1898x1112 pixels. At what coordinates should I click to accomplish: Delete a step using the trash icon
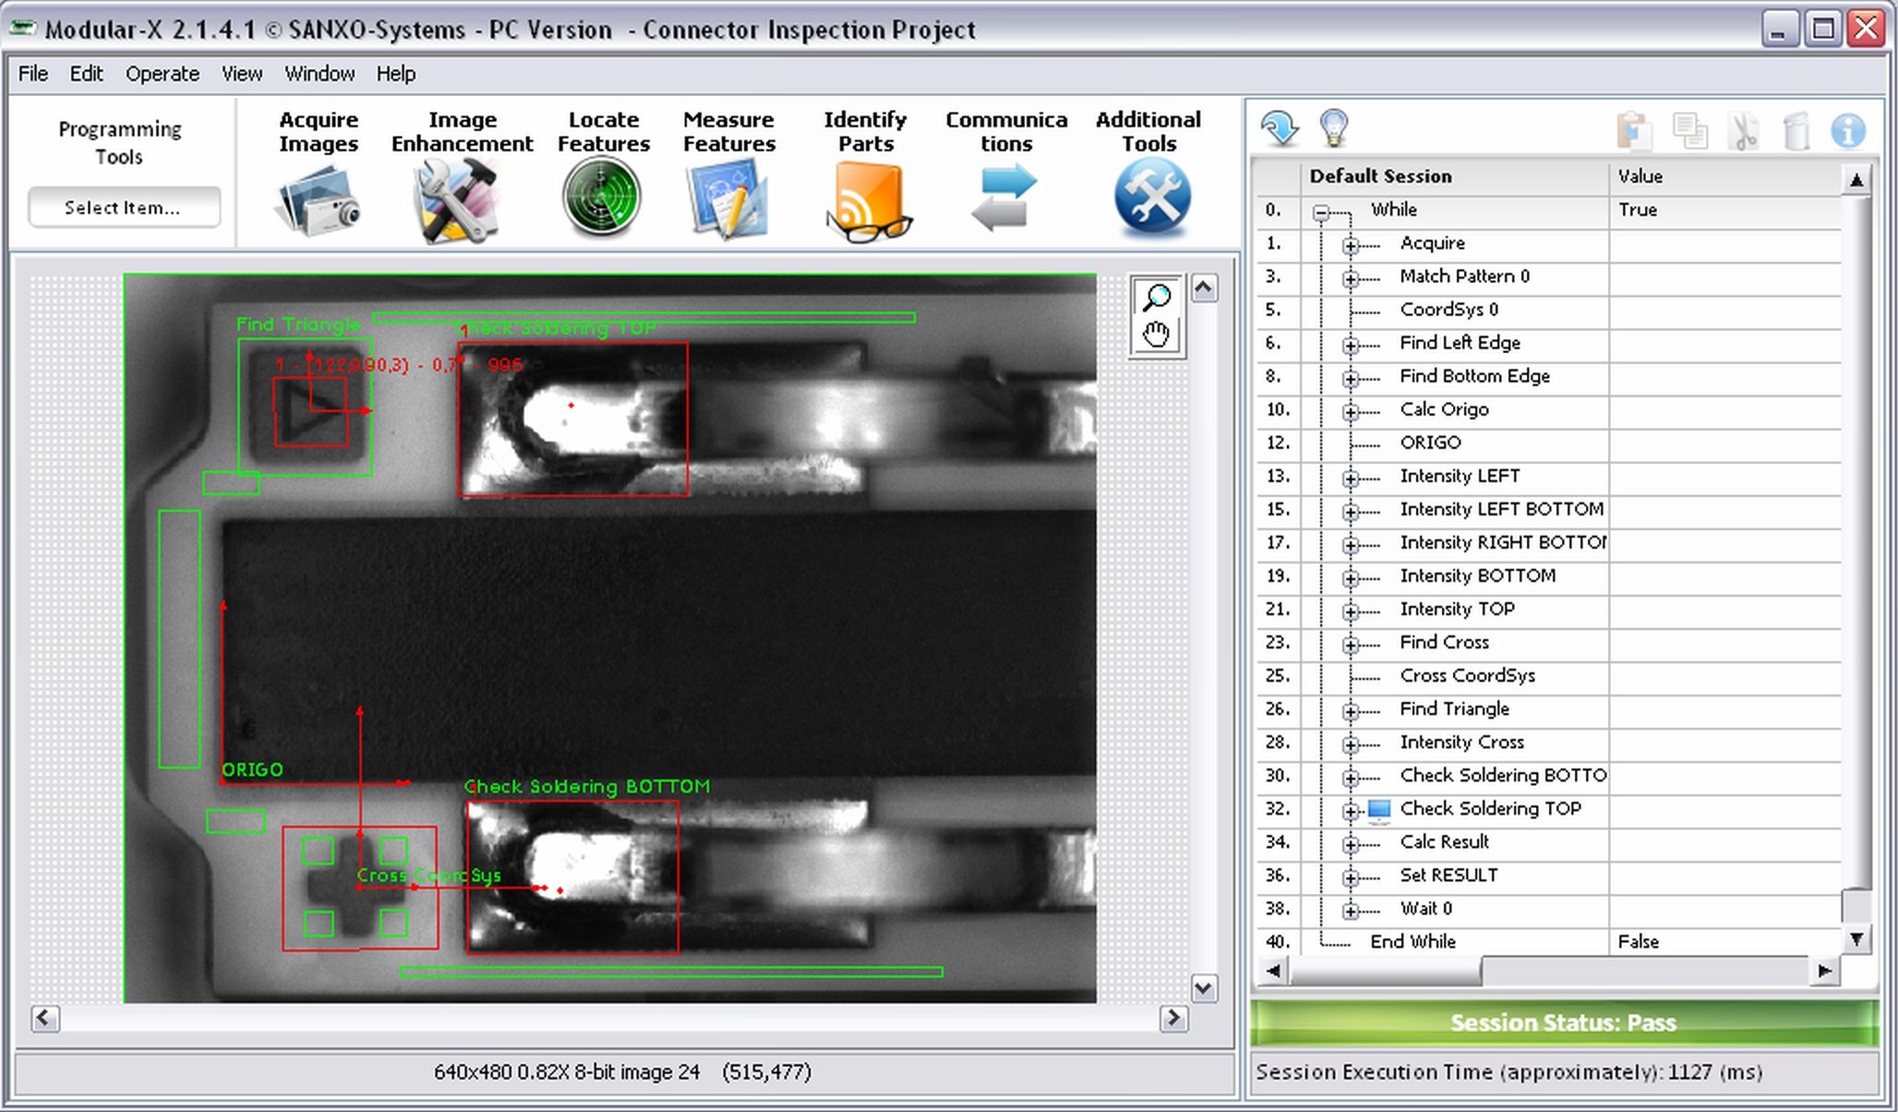click(x=1795, y=130)
